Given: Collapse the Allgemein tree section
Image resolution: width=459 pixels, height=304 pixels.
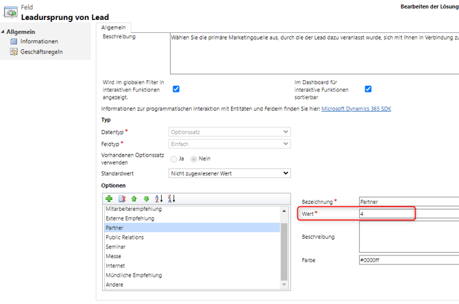Looking at the screenshot, I should 3,31.
